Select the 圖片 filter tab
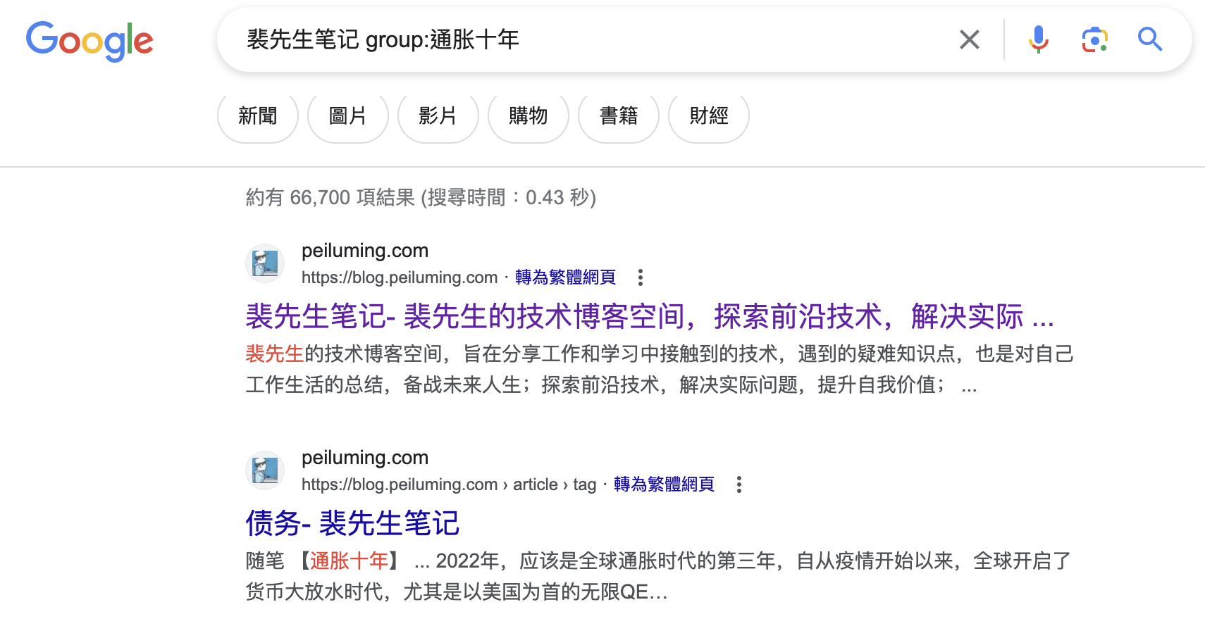Image resolution: width=1205 pixels, height=638 pixels. pos(348,116)
